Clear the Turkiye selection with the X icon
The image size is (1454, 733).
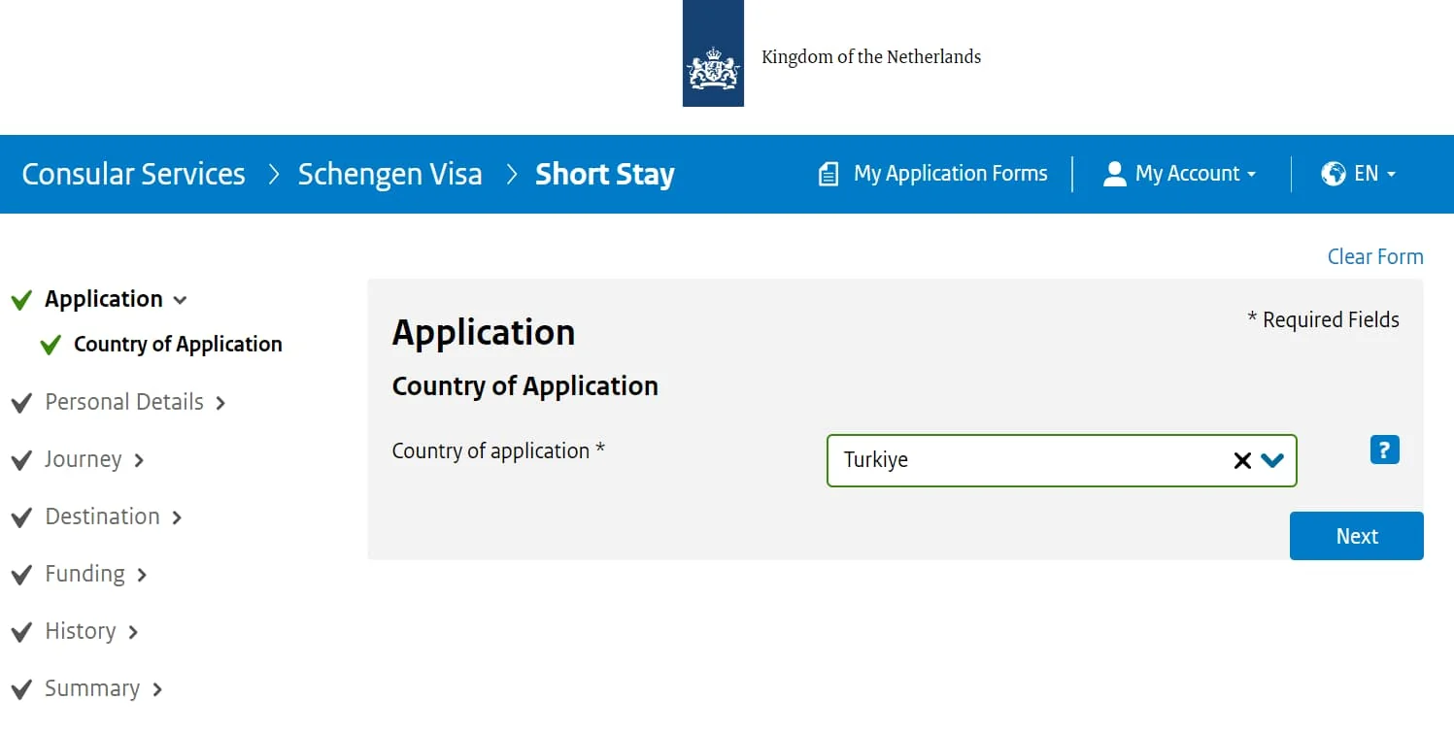[x=1241, y=460]
